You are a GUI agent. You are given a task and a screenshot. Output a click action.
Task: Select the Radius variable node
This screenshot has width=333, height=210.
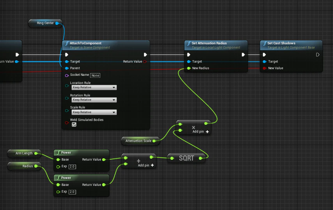click(x=24, y=166)
